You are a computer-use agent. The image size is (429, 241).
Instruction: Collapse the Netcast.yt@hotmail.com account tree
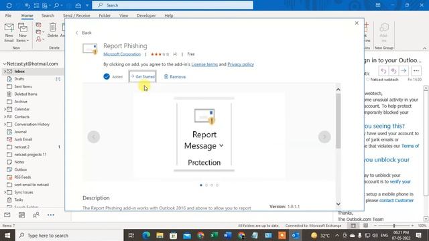5,64
